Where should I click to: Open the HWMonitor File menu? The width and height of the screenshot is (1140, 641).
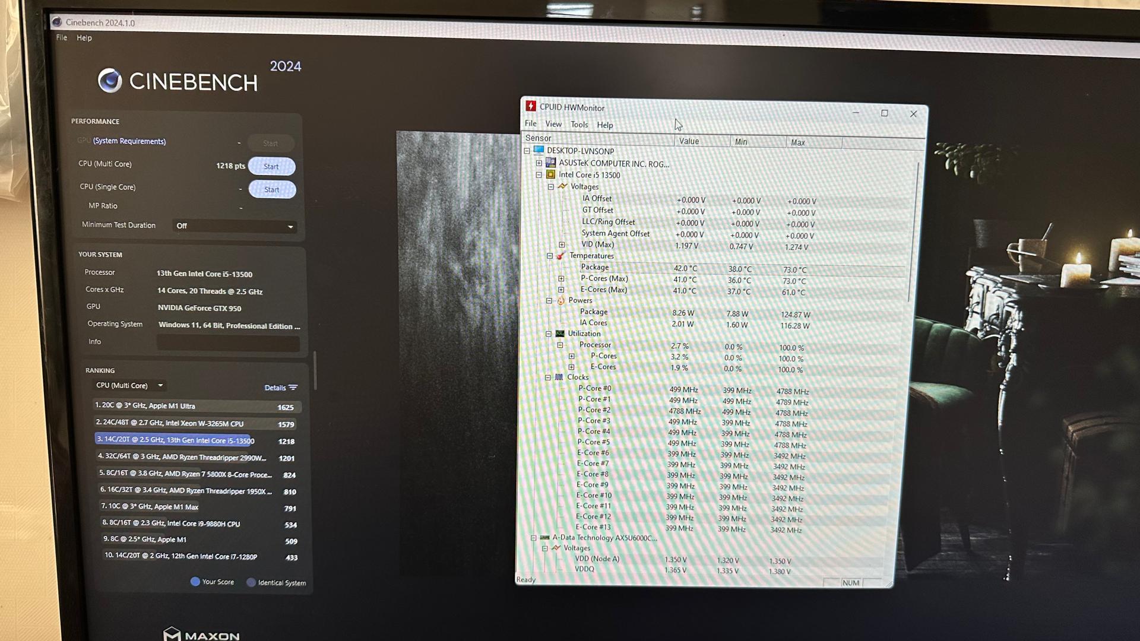click(531, 123)
